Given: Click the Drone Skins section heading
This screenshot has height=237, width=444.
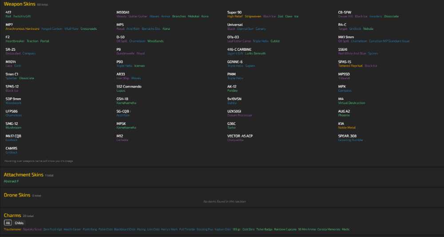Looking at the screenshot, I should [17, 195].
